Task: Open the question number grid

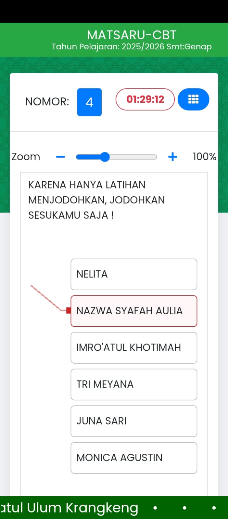Action: tap(193, 99)
